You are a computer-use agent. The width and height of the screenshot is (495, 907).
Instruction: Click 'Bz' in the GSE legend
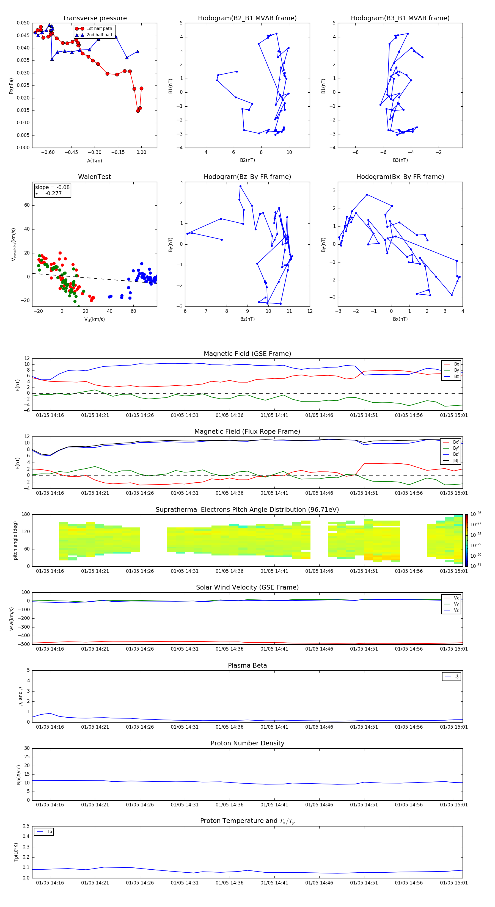pyautogui.click(x=452, y=376)
